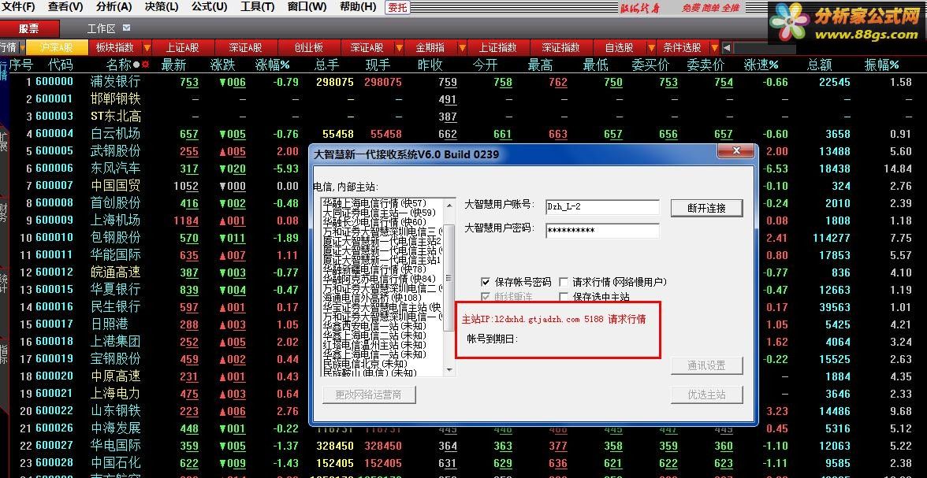Screen dimensions: 927x478
Task: Switch to the 深证指数 tab
Action: 560,47
